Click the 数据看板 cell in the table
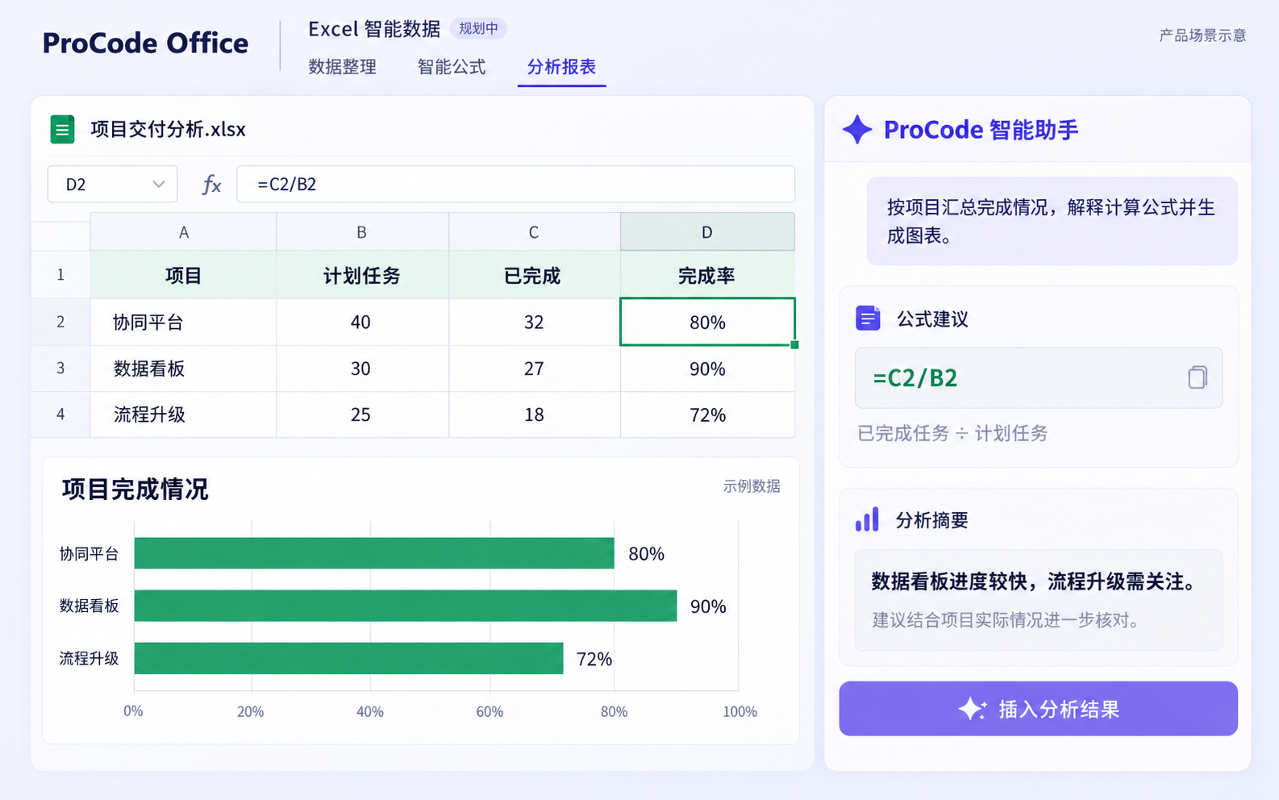 click(184, 369)
